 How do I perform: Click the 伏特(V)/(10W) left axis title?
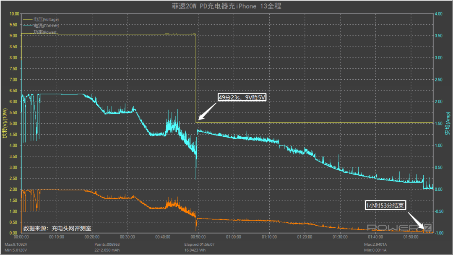coord(5,123)
